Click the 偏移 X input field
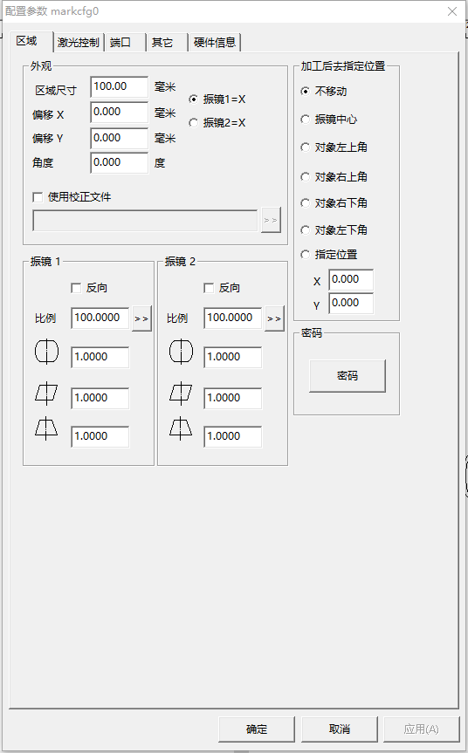468x753 pixels. [119, 113]
